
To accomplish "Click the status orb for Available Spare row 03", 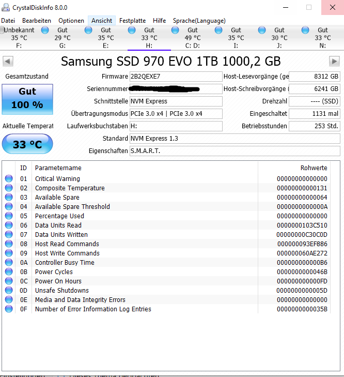I will (x=9, y=197).
